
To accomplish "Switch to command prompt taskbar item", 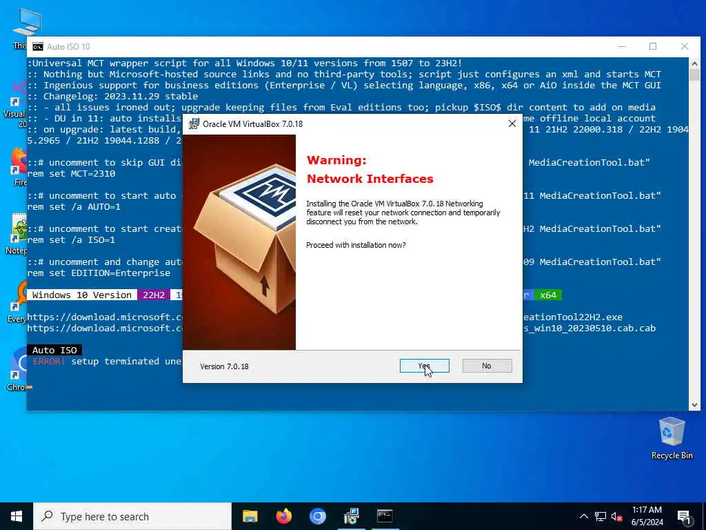I will [x=385, y=516].
